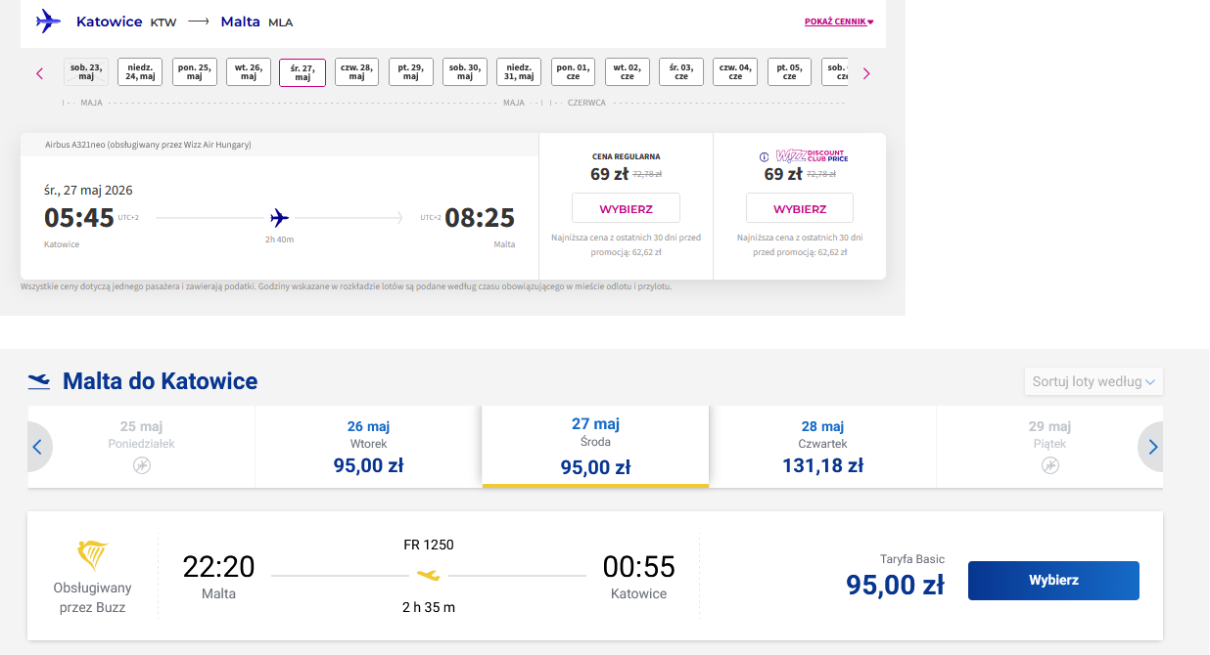Image resolution: width=1210 pixels, height=655 pixels.
Task: Show next days with blue right chevron
Action: (1152, 447)
